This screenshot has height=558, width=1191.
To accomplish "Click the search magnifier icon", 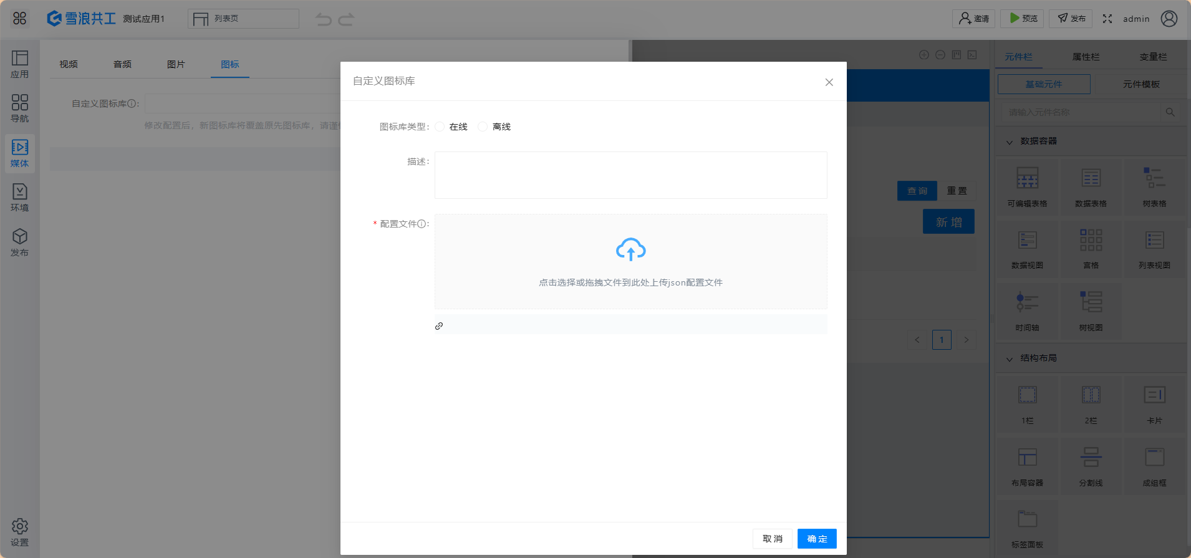I will [x=1170, y=112].
